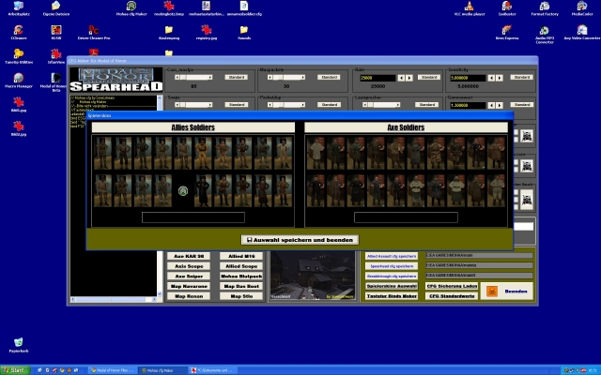The image size is (601, 375).
Task: Click the Com_maxfps slider track
Action: [193, 77]
